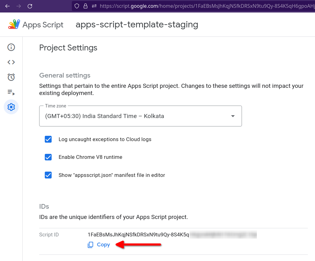
Task: Open site permissions icon in the address bar
Action: pyautogui.click(x=94, y=6)
